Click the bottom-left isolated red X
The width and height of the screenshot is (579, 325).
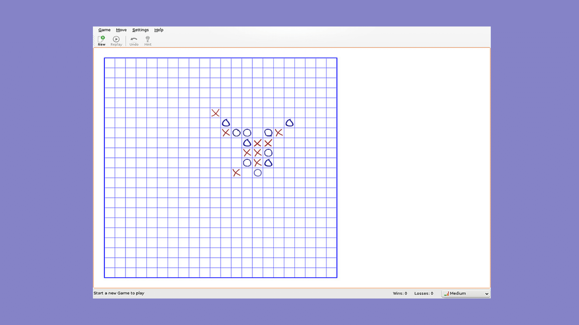pos(236,173)
